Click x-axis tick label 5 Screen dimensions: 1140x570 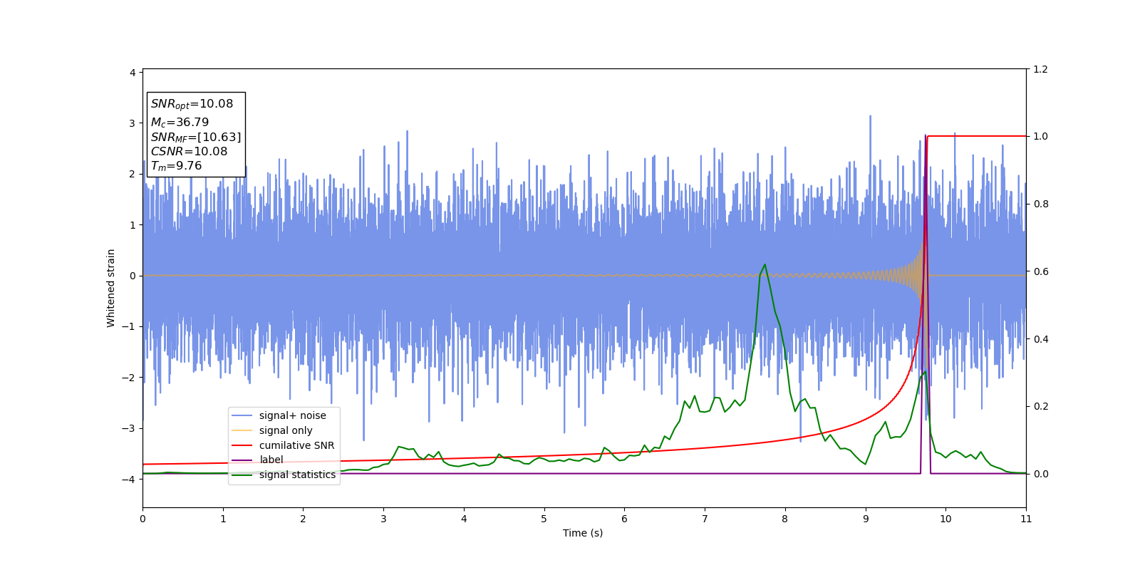coord(544,519)
